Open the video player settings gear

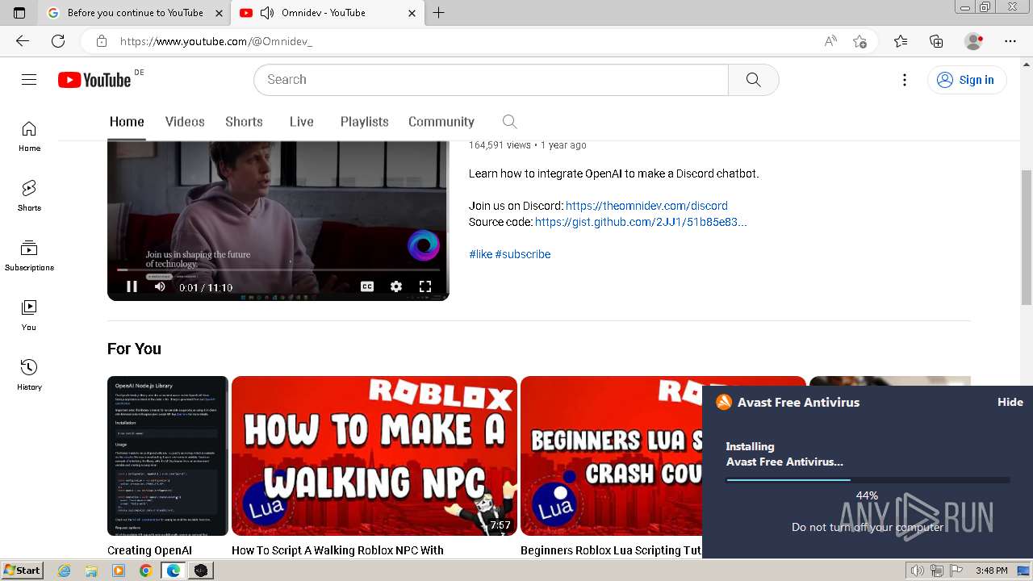[x=396, y=286]
